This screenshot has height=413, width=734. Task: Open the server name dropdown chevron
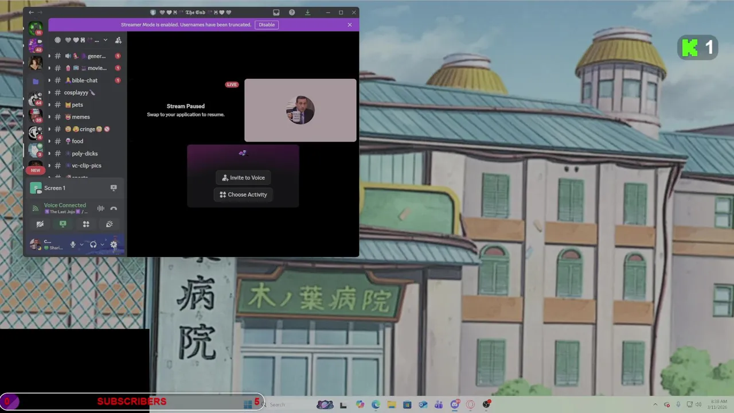point(105,40)
